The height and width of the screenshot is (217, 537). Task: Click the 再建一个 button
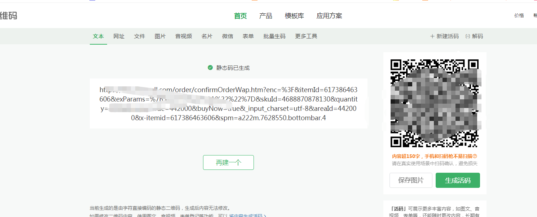pos(228,162)
